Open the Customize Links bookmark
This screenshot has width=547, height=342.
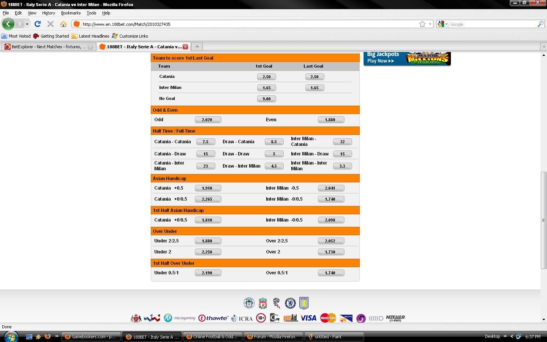[130, 36]
